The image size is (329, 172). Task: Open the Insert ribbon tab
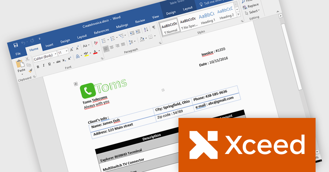[49, 45]
